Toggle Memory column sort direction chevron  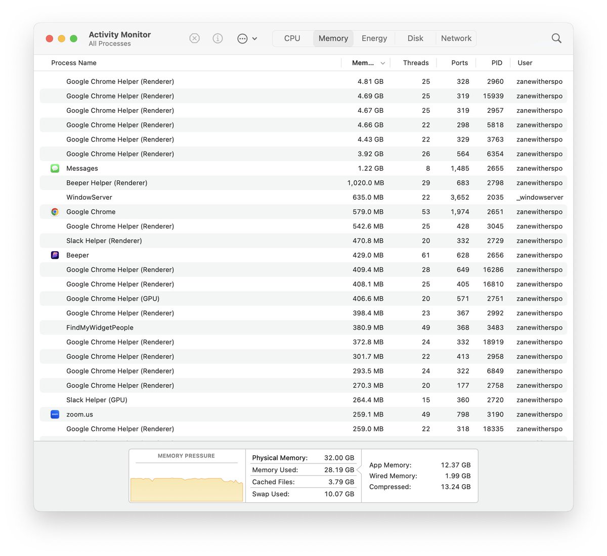tap(383, 63)
